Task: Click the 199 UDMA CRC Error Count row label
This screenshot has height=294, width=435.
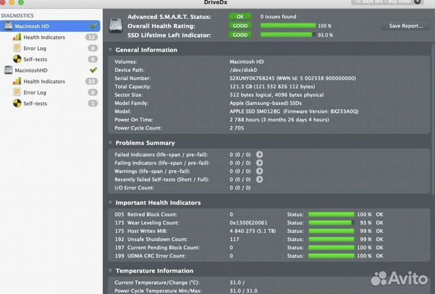Action: [150, 256]
